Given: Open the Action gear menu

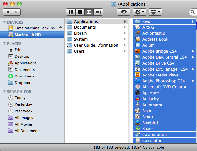Looking at the screenshot, I should tap(140, 12).
